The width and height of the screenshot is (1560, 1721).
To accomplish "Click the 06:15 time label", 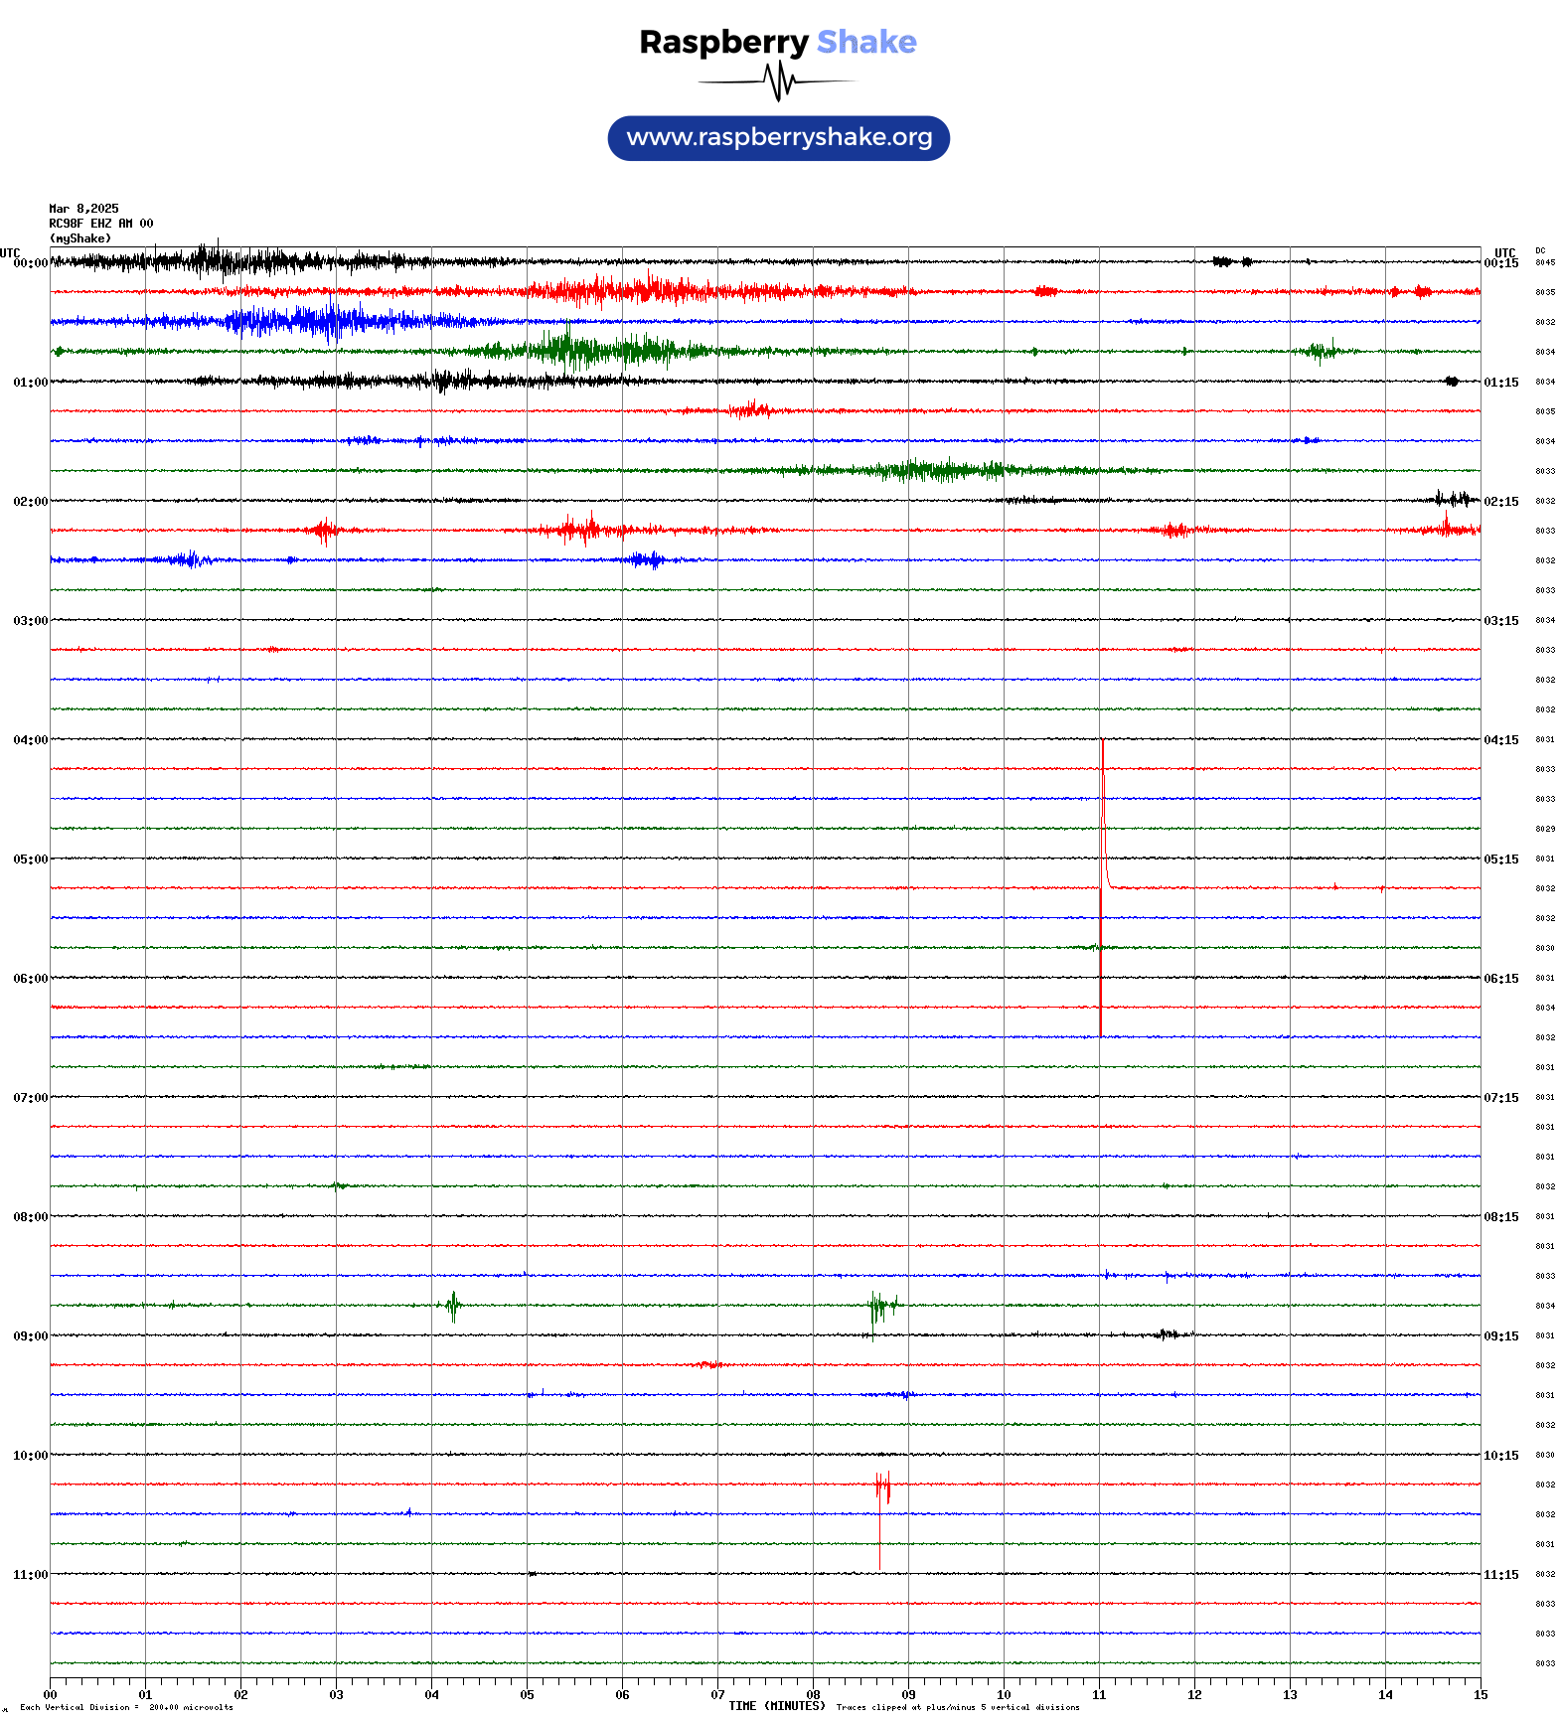I will pyautogui.click(x=1501, y=979).
